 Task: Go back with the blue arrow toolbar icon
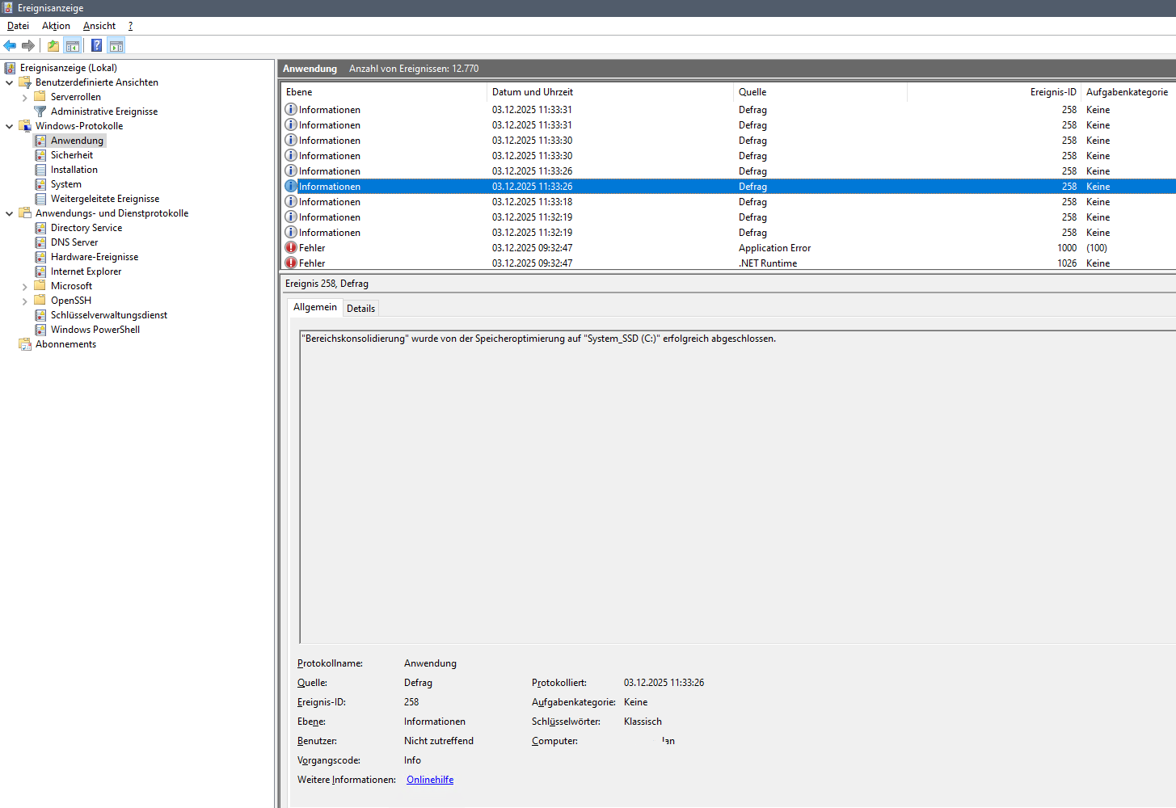(x=10, y=46)
